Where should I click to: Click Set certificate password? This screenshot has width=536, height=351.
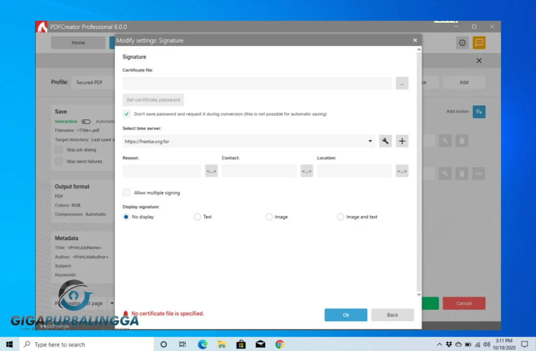pos(153,100)
